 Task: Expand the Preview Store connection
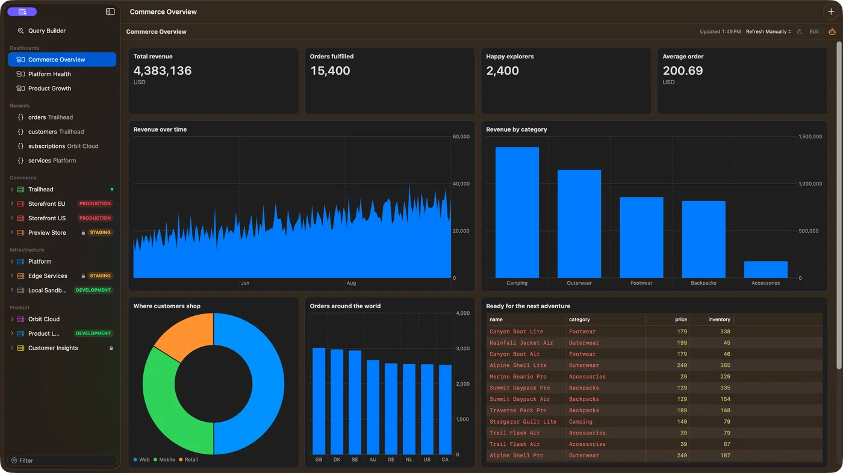click(12, 233)
